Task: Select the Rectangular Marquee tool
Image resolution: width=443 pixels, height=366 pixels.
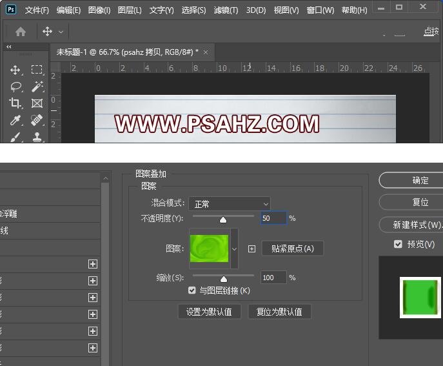Action: click(37, 70)
